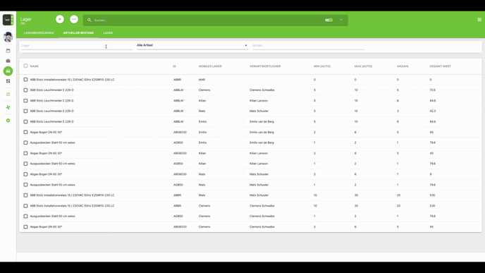The image size is (485, 273).
Task: Toggle the switch in the search bar
Action: point(329,20)
